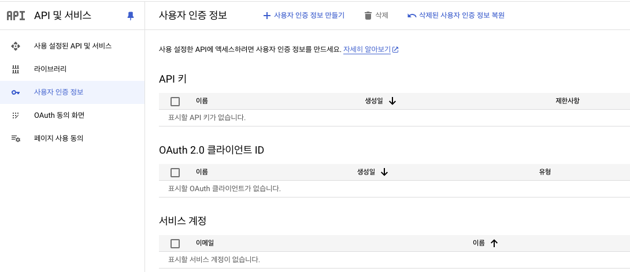Click the blue pin icon
The width and height of the screenshot is (630, 272).
[x=130, y=16]
